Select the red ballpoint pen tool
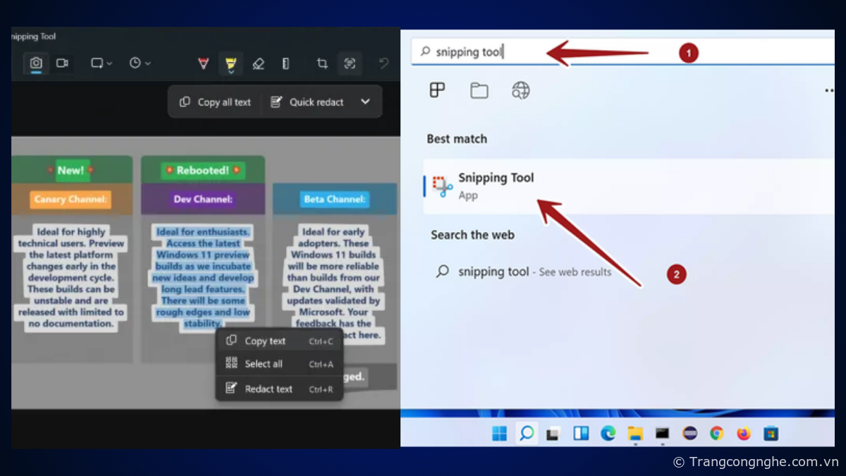The width and height of the screenshot is (846, 476). click(203, 63)
